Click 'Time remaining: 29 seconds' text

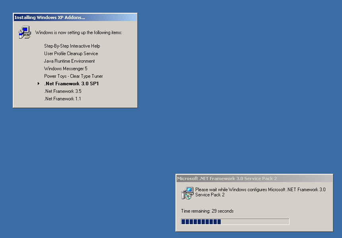[x=207, y=211]
